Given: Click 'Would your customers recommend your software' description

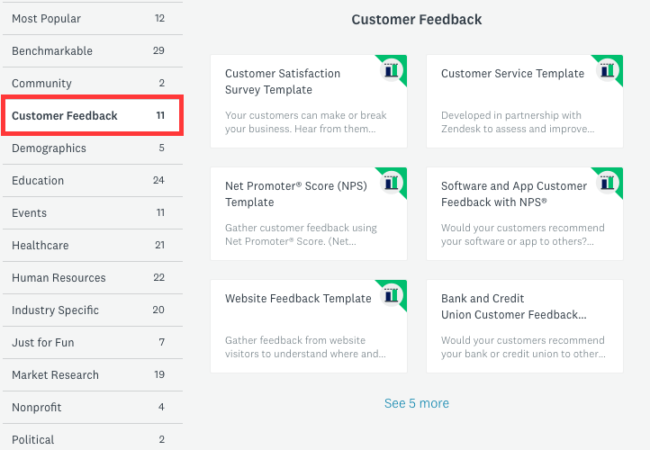Looking at the screenshot, I should pyautogui.click(x=523, y=235).
